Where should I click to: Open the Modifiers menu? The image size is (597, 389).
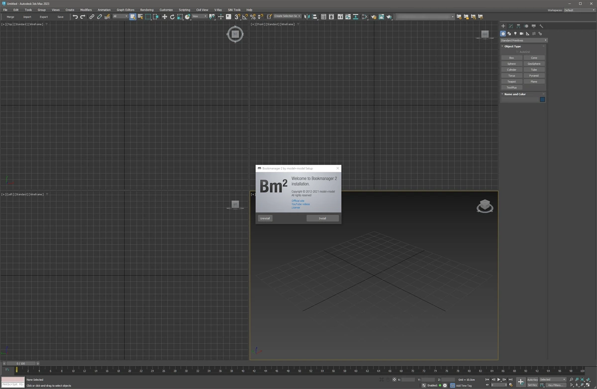click(86, 10)
